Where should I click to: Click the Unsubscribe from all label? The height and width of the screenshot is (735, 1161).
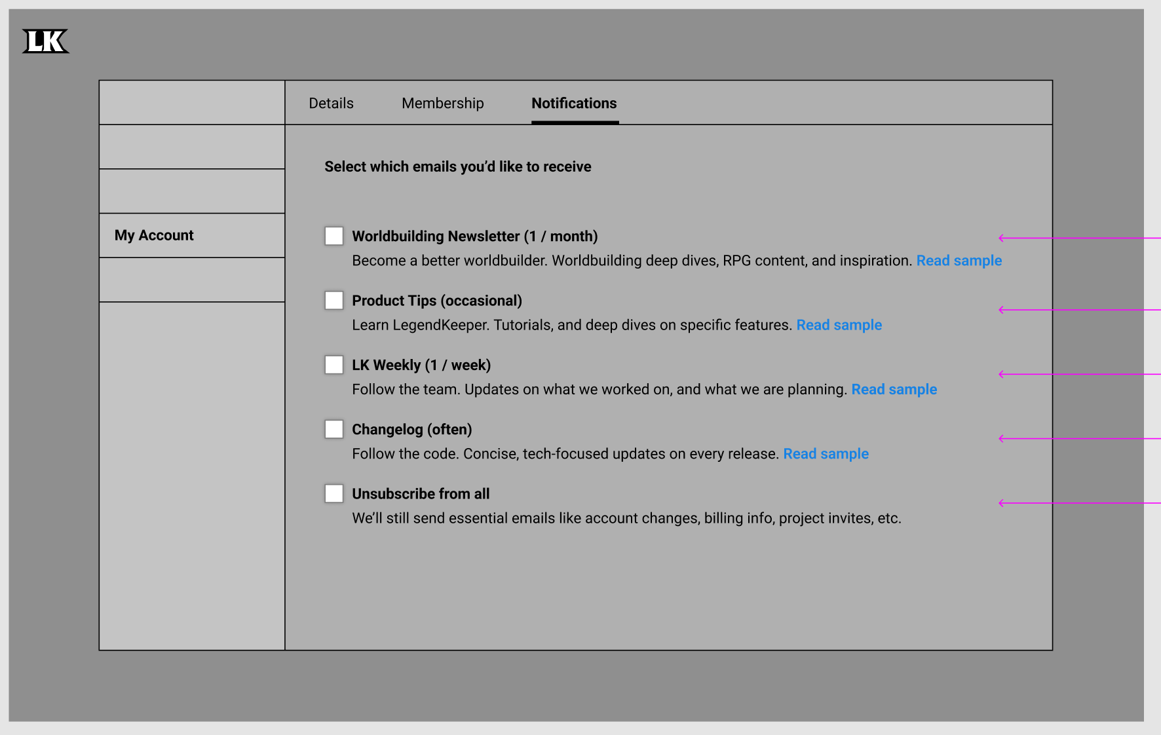pos(421,493)
